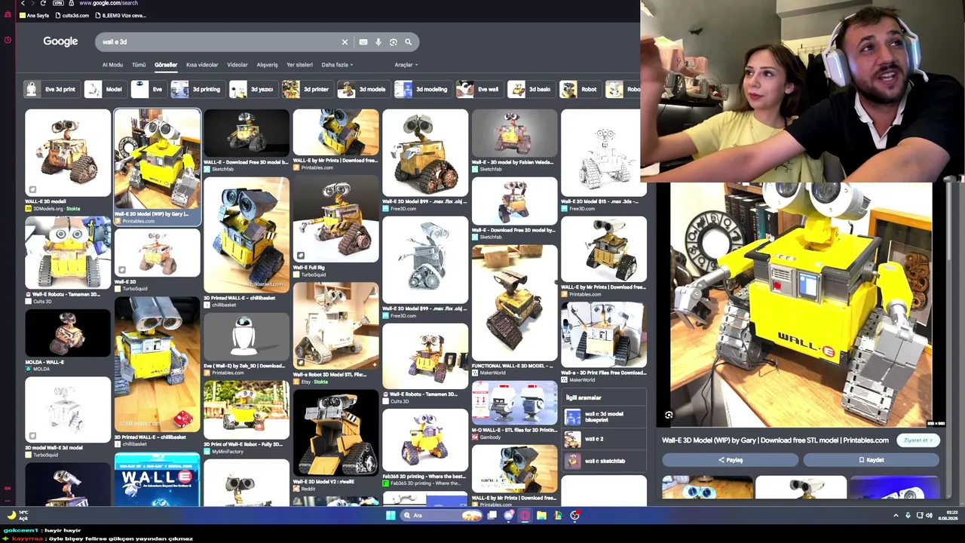The height and width of the screenshot is (543, 965).
Task: Open "Wall-E - 3D model by Fabian Valeda" result
Action: coord(514,132)
